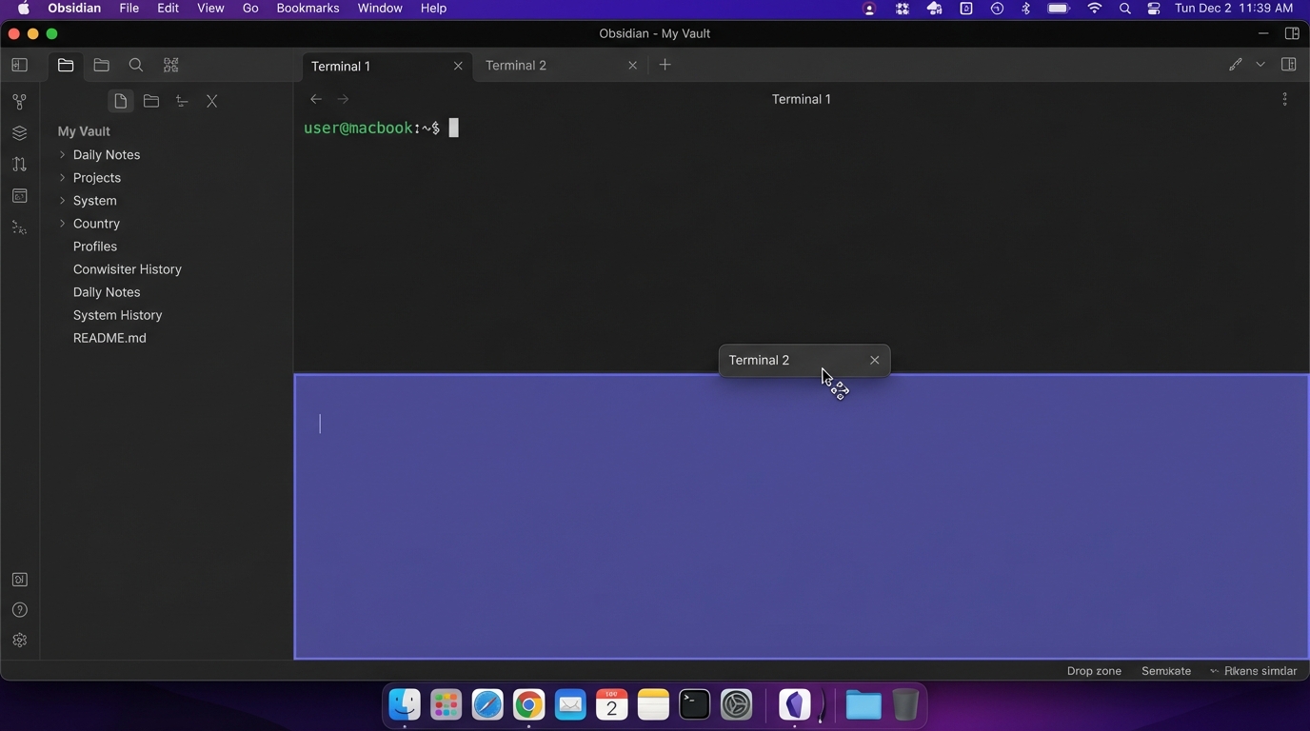Toggle the right sidebar panel

pos(1290,64)
